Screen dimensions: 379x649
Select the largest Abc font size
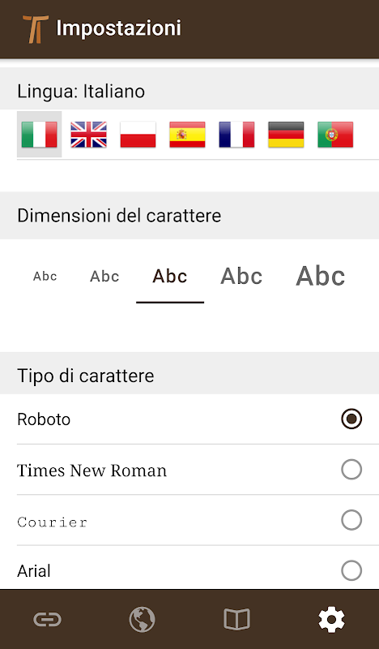[321, 276]
